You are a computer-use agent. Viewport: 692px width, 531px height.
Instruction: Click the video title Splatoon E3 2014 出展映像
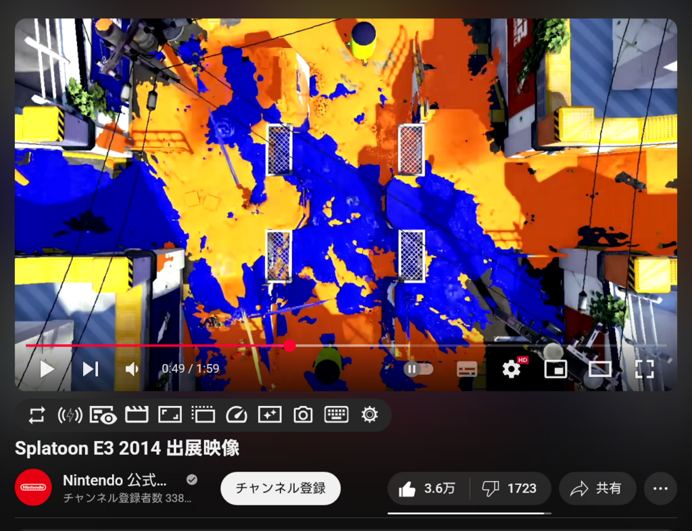point(127,449)
